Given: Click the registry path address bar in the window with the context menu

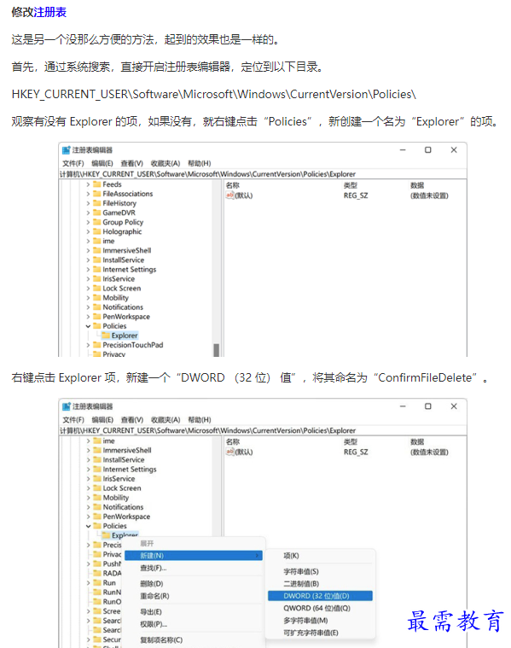Looking at the screenshot, I should [263, 430].
